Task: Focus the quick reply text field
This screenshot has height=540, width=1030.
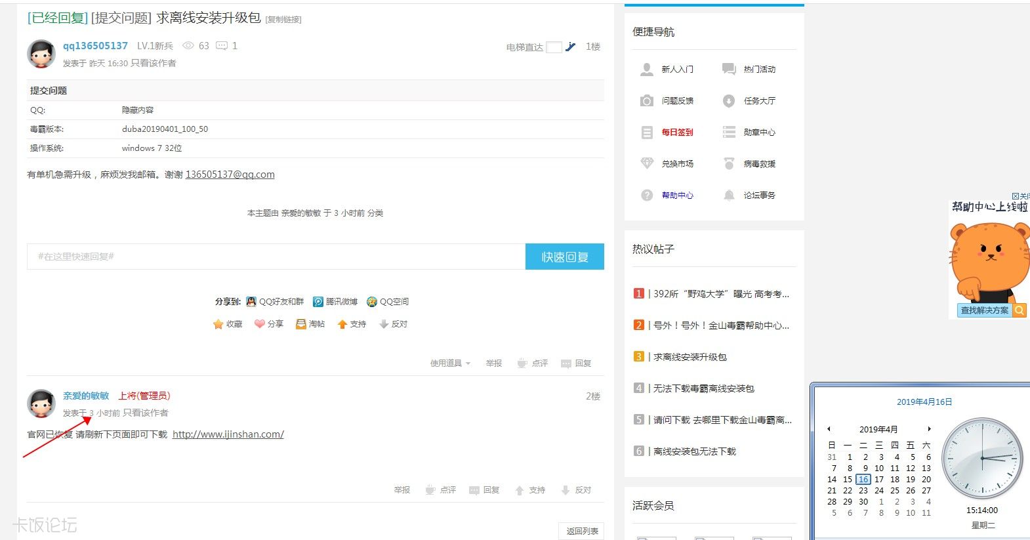Action: (x=276, y=257)
